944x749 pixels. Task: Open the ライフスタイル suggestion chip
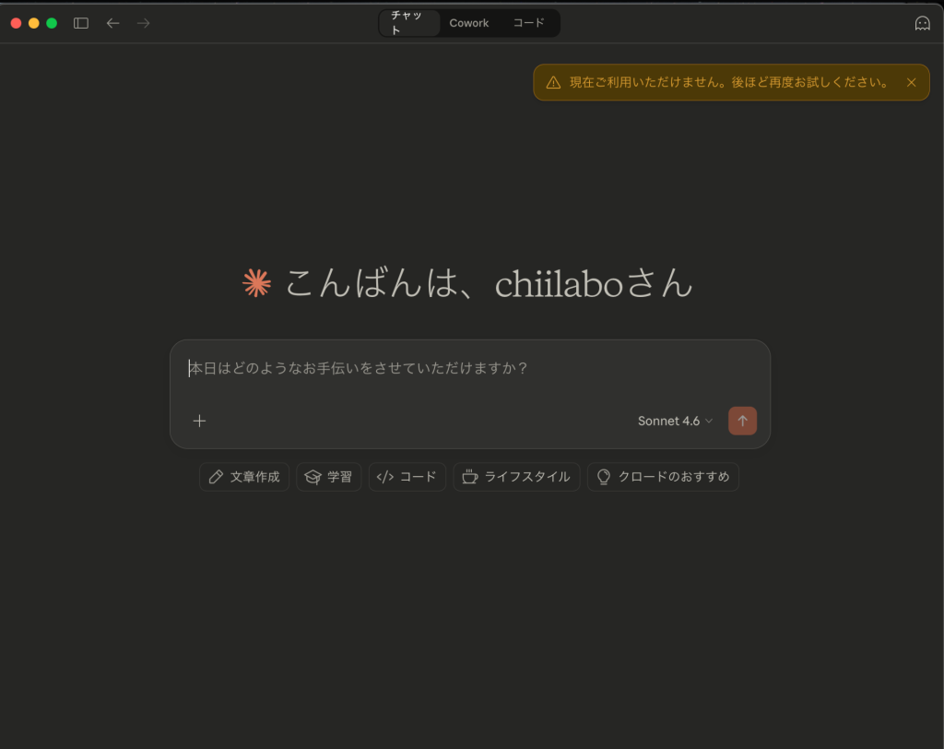(516, 477)
